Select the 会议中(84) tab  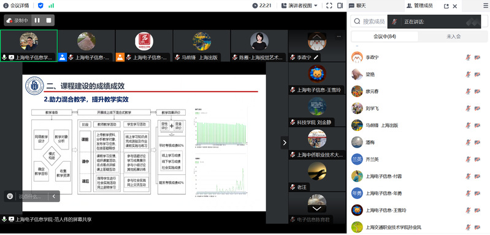click(x=385, y=37)
